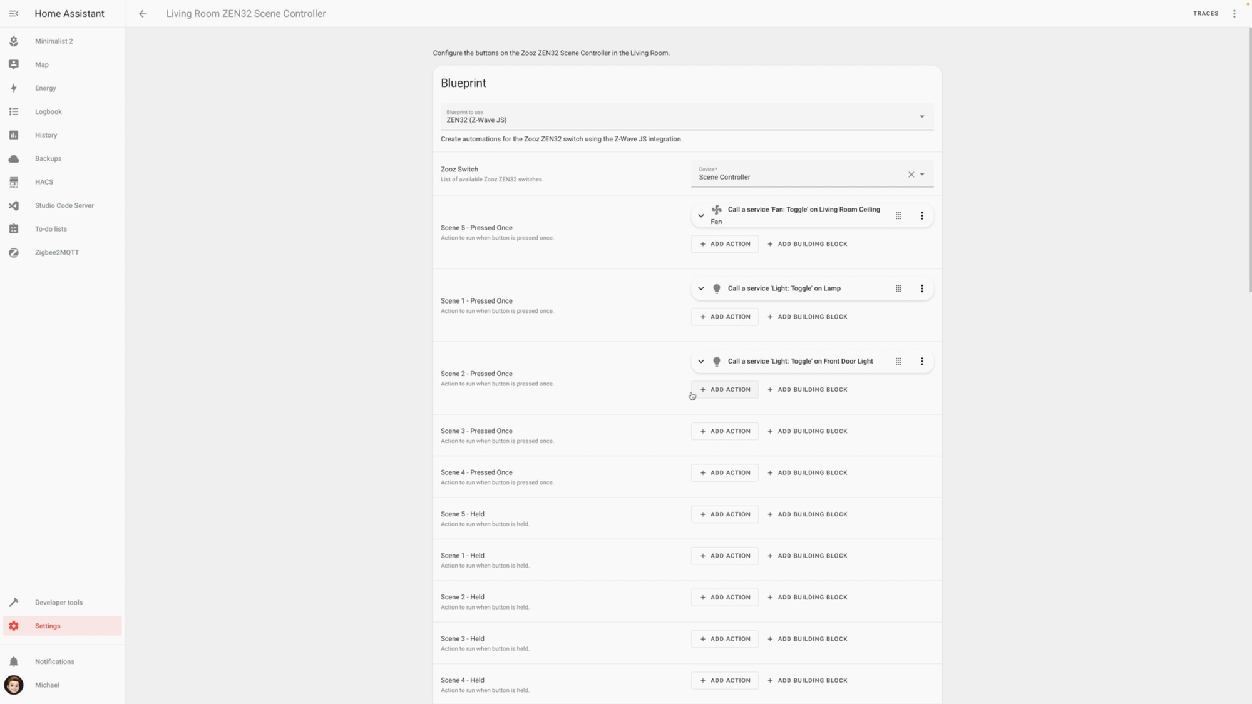Open Studio Code Server from sidebar
Viewport: 1252px width, 704px height.
coord(64,205)
